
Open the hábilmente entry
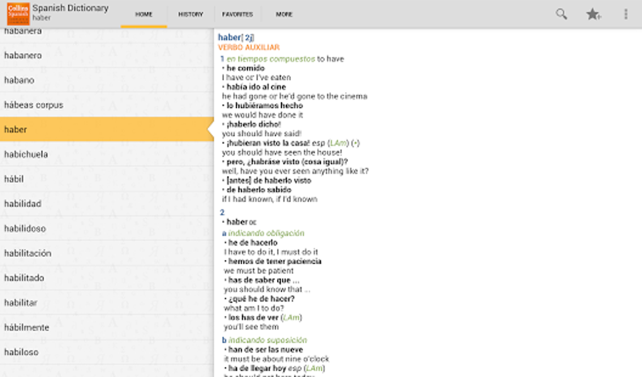(x=26, y=327)
